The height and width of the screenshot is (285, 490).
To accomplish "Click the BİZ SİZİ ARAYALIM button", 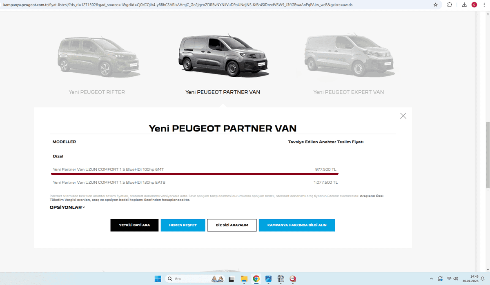I will tap(232, 225).
